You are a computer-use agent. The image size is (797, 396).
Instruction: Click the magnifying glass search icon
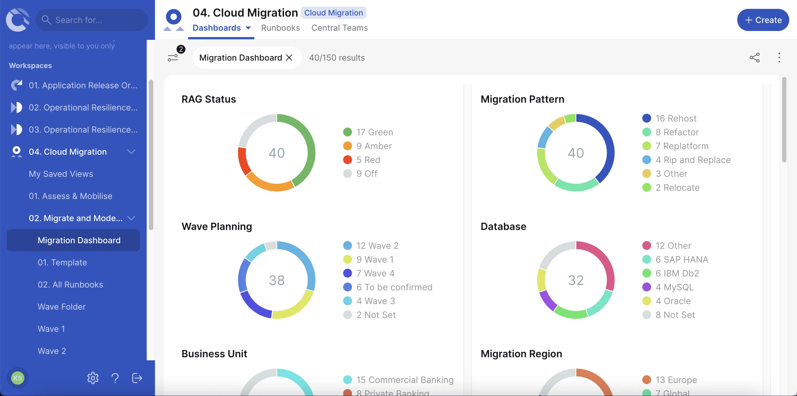[46, 20]
